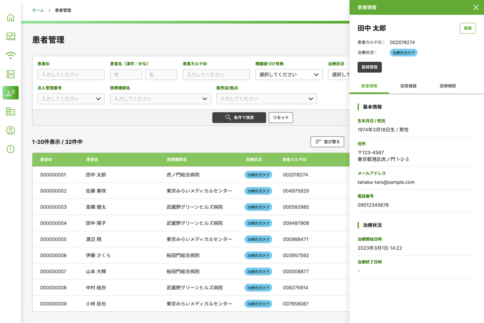The height and width of the screenshot is (323, 484).
Task: Click the user account sidebar icon
Action: pyautogui.click(x=10, y=130)
